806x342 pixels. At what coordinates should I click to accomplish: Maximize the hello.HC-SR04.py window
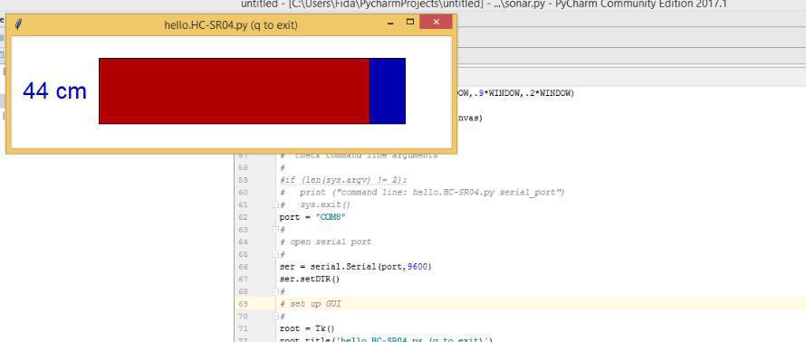click(410, 22)
